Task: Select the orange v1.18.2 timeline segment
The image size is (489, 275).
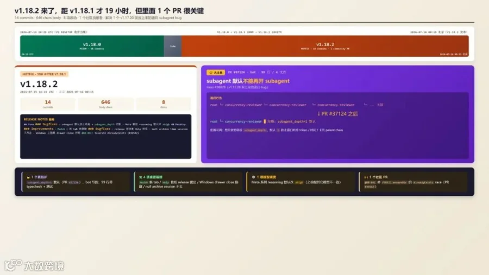Action: pos(325,46)
